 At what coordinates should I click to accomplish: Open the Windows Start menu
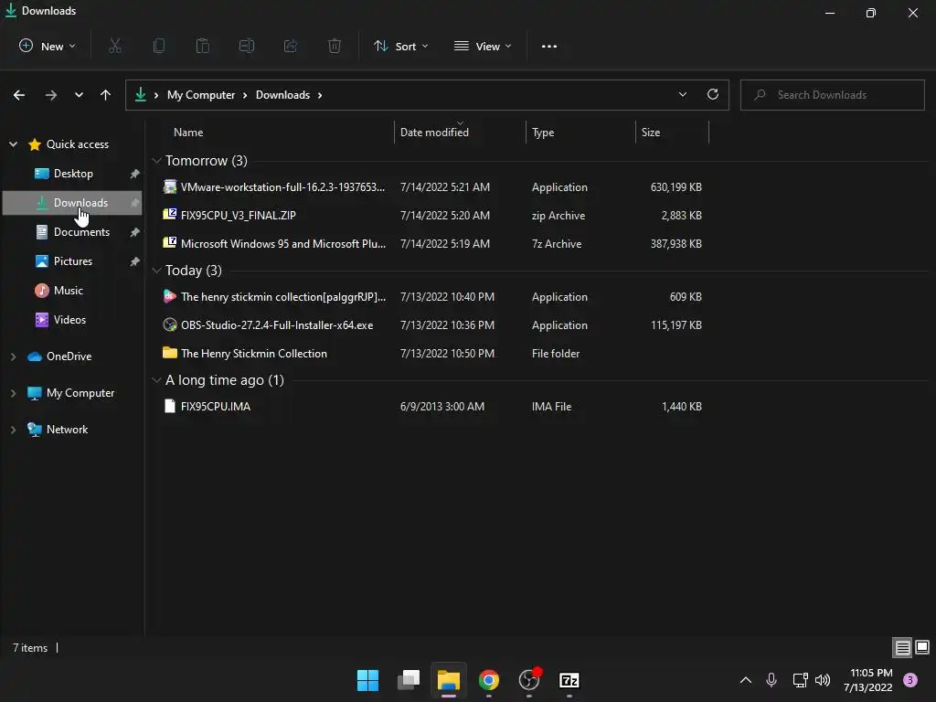[x=367, y=680]
